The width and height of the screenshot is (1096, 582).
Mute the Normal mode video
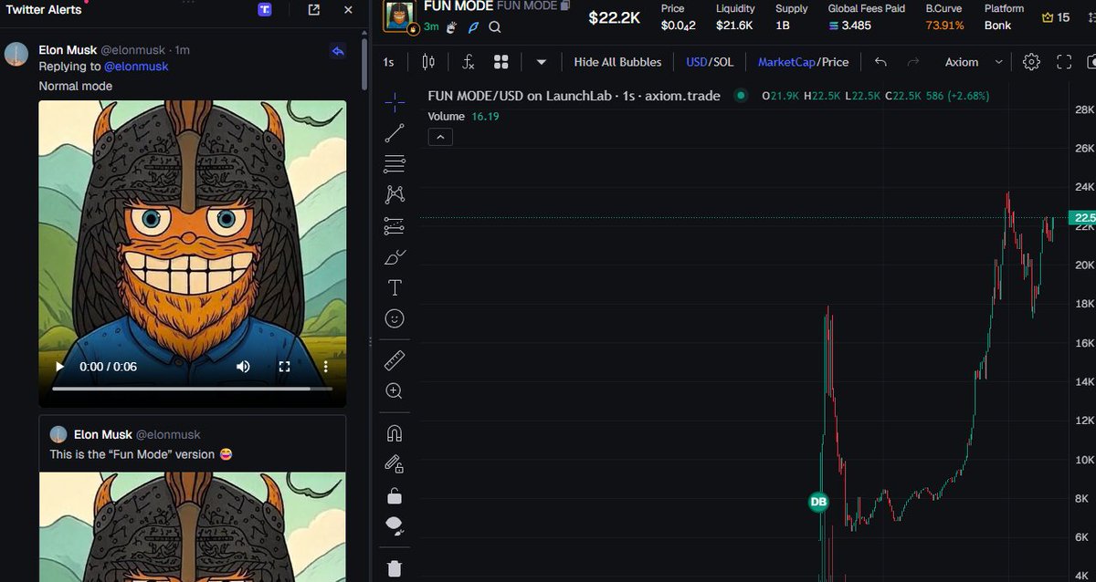(243, 367)
